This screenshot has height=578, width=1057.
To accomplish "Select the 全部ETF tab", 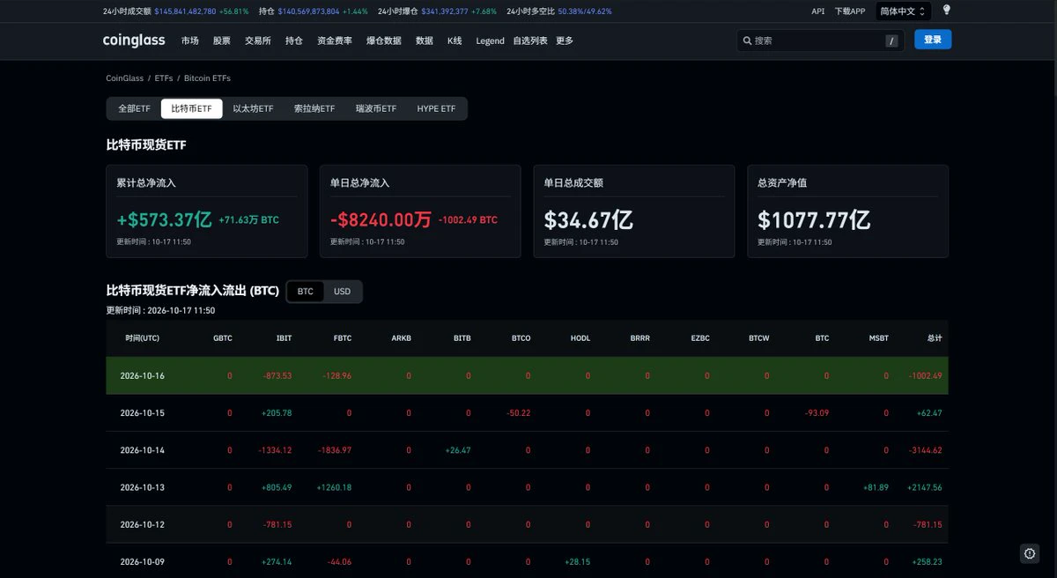I will pos(135,108).
